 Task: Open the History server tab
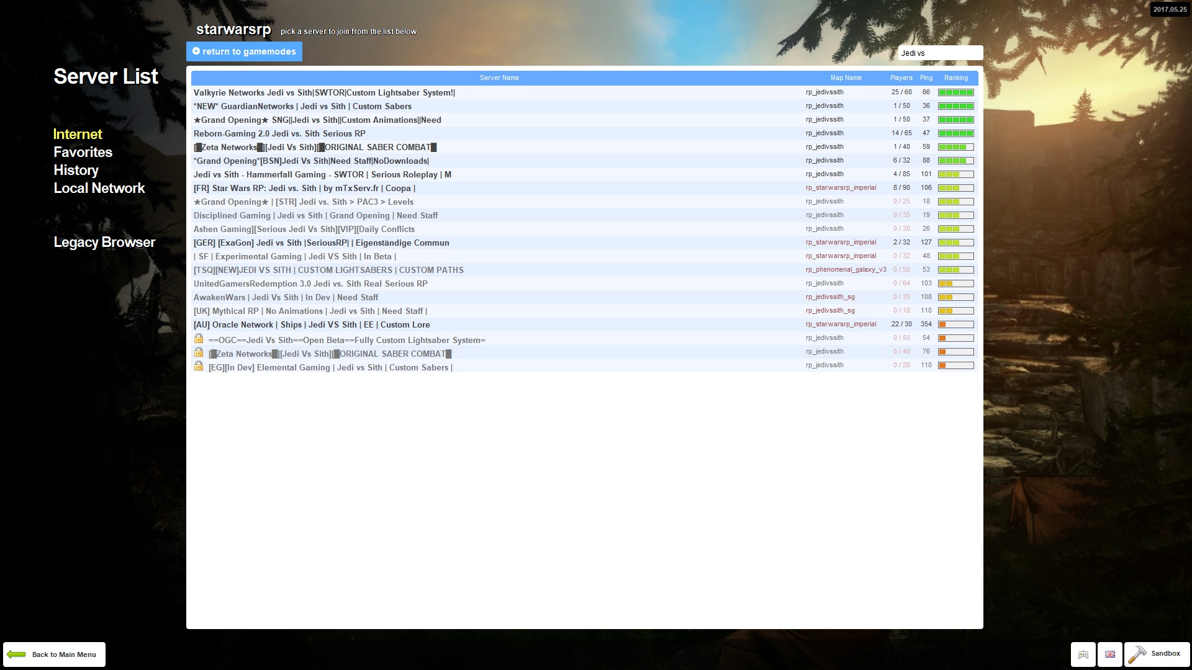[x=76, y=171]
